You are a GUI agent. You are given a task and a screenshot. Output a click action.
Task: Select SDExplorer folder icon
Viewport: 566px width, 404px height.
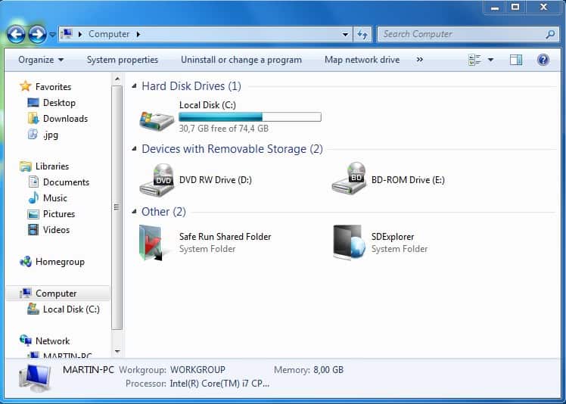tap(350, 242)
